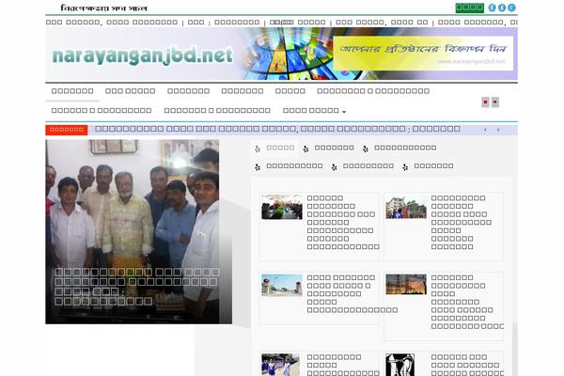
Task: Click the red breaking-news label on the ticker
Action: (67, 130)
